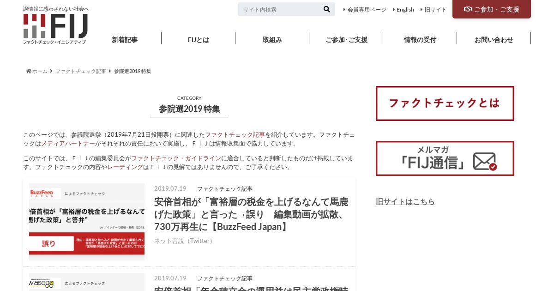Viewport: 554px width, 291px height.
Task: Click the メルマガ FIJ通信 banner
Action: (445, 158)
